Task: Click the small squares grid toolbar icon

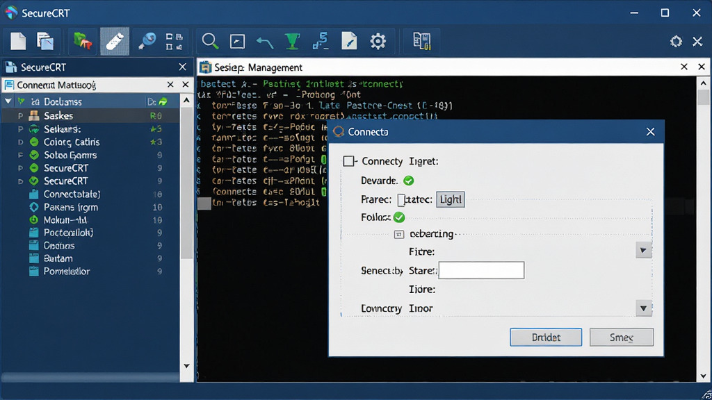Action: 175,41
